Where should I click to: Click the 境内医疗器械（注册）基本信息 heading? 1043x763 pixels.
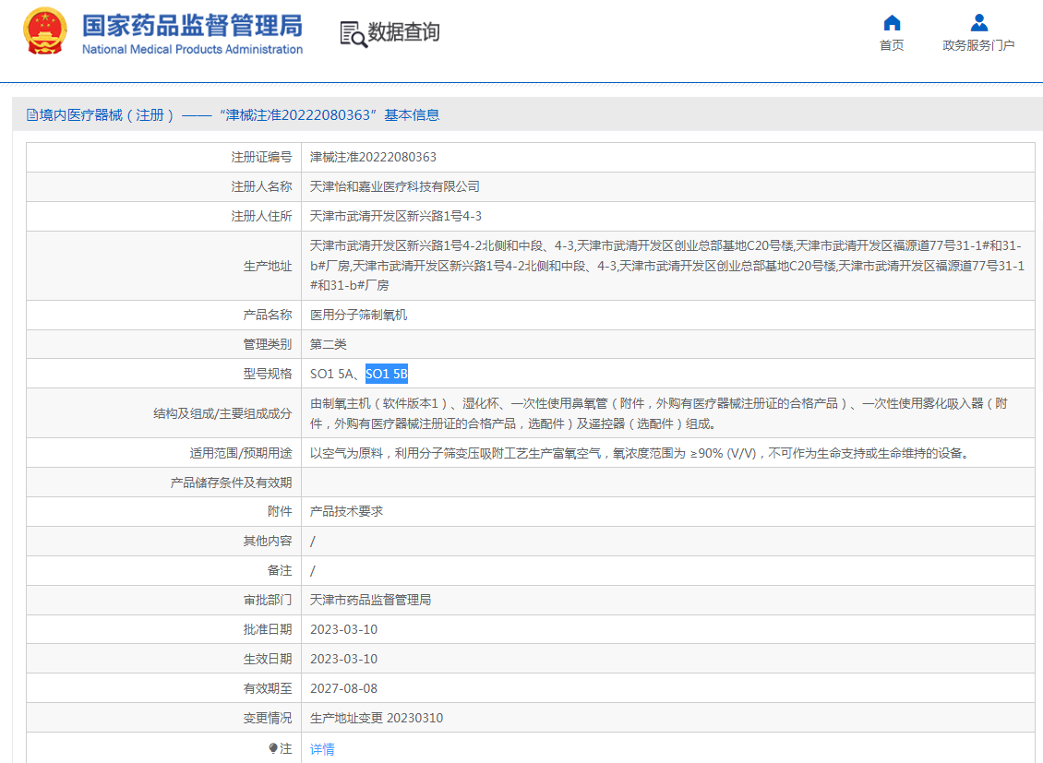click(239, 115)
